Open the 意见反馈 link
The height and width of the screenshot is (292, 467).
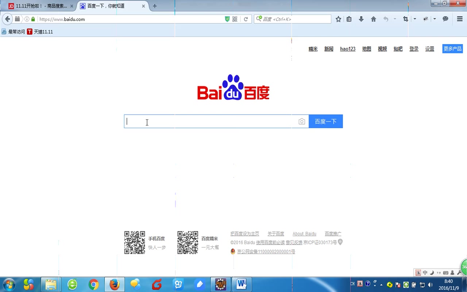point(294,242)
